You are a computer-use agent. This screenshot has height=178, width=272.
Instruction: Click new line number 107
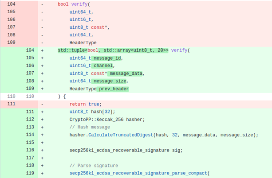pos(30,73)
